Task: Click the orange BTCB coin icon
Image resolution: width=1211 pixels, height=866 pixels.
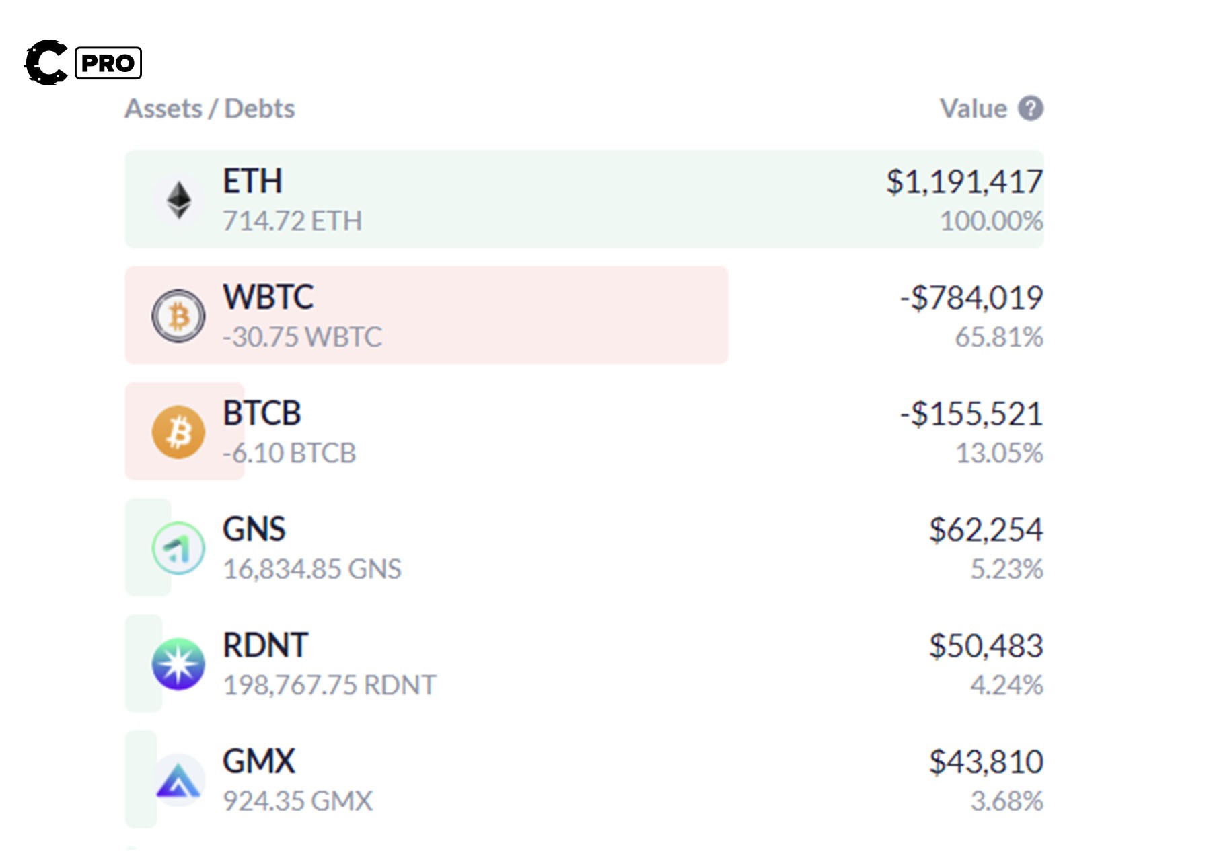Action: pyautogui.click(x=178, y=432)
